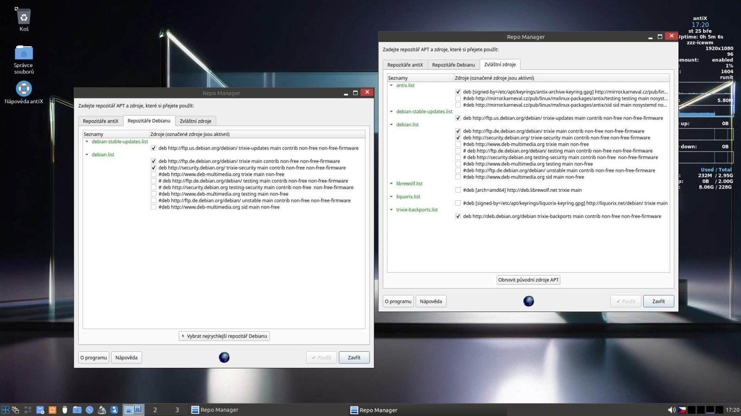Image resolution: width=741 pixels, height=416 pixels.
Task: Switch to workspace 2 in taskbar
Action: point(155,410)
